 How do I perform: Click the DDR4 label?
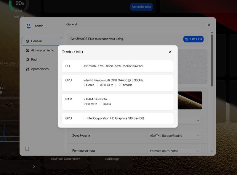107,104
